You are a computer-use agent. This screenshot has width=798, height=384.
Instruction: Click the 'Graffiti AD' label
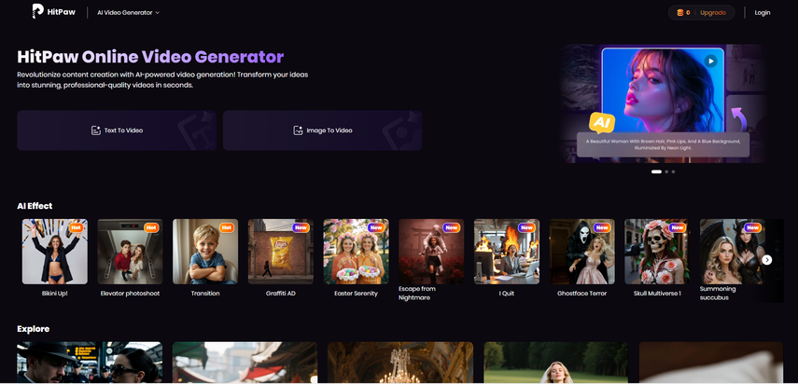coord(281,293)
